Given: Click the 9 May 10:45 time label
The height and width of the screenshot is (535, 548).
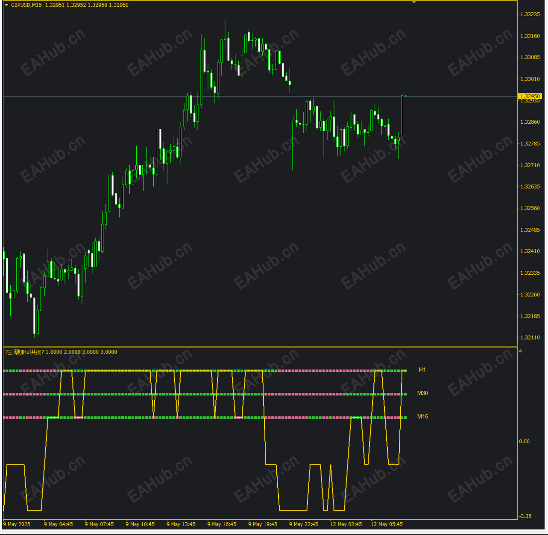Looking at the screenshot, I should point(140,524).
